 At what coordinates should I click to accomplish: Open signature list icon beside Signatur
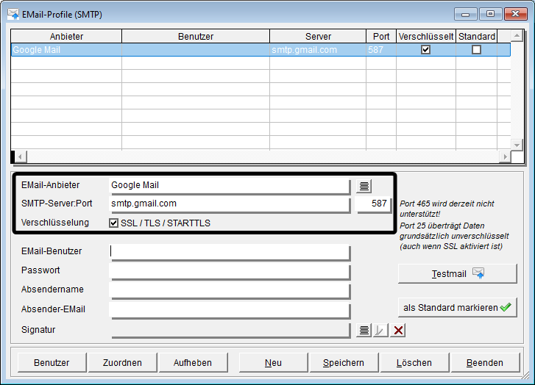[364, 330]
